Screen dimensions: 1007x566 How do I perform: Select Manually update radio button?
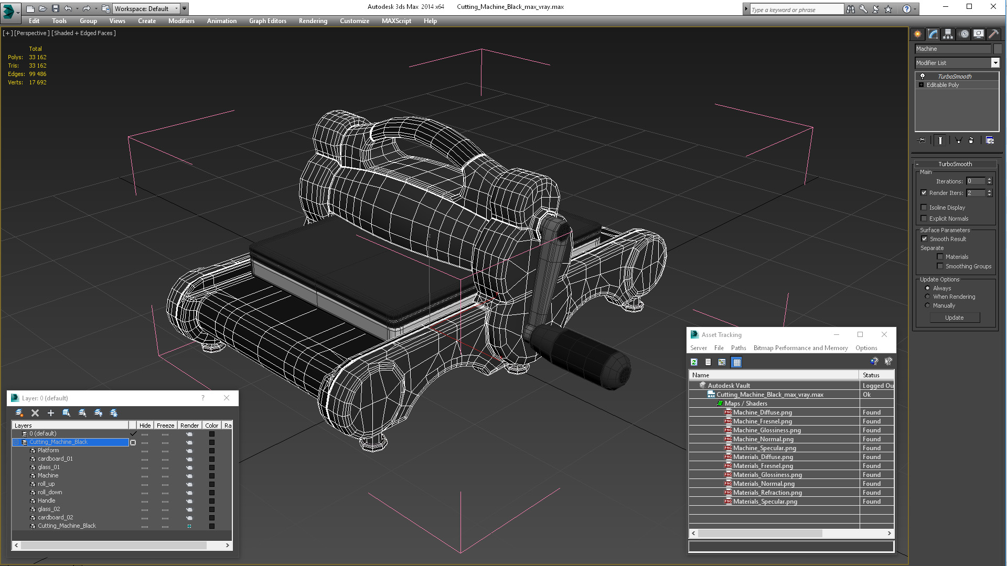click(927, 306)
